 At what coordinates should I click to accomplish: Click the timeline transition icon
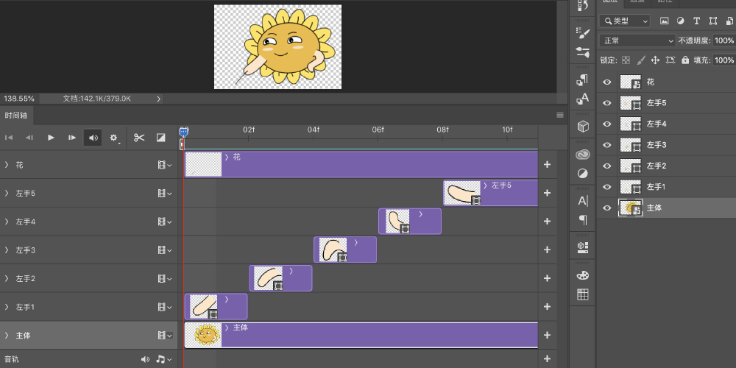click(x=160, y=138)
